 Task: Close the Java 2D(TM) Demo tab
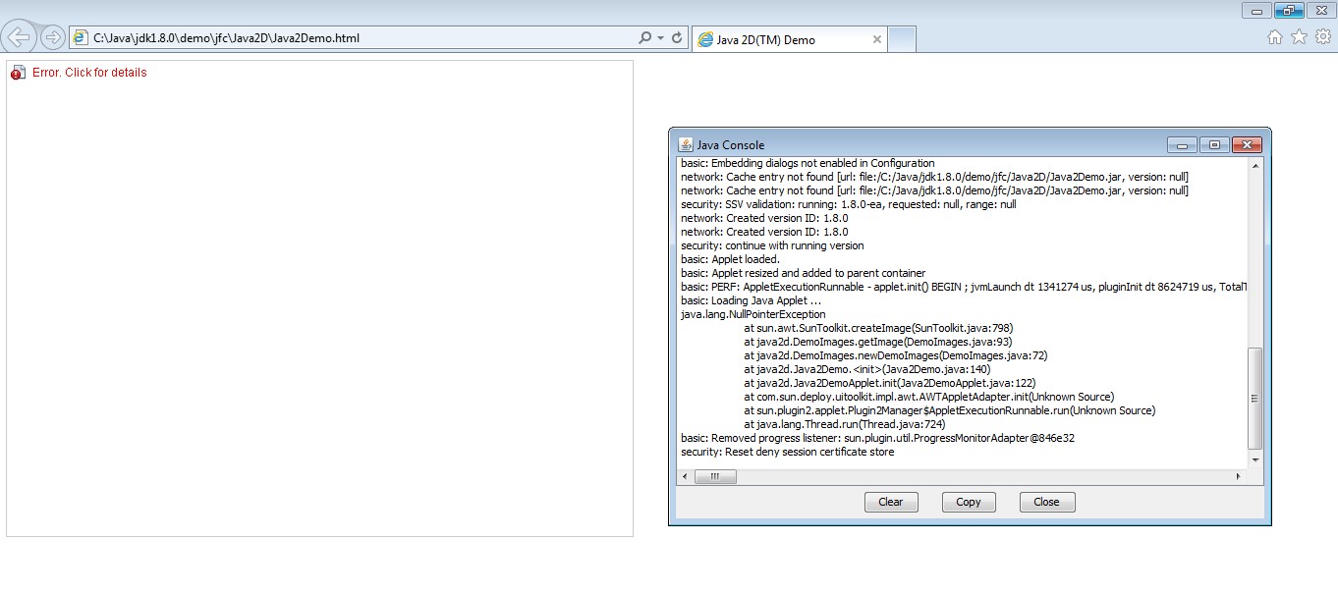(x=876, y=39)
